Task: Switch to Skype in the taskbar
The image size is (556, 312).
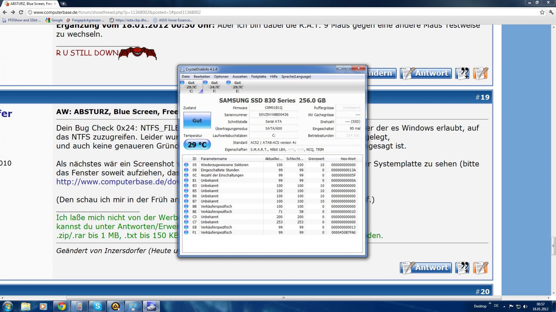Action: (x=97, y=306)
